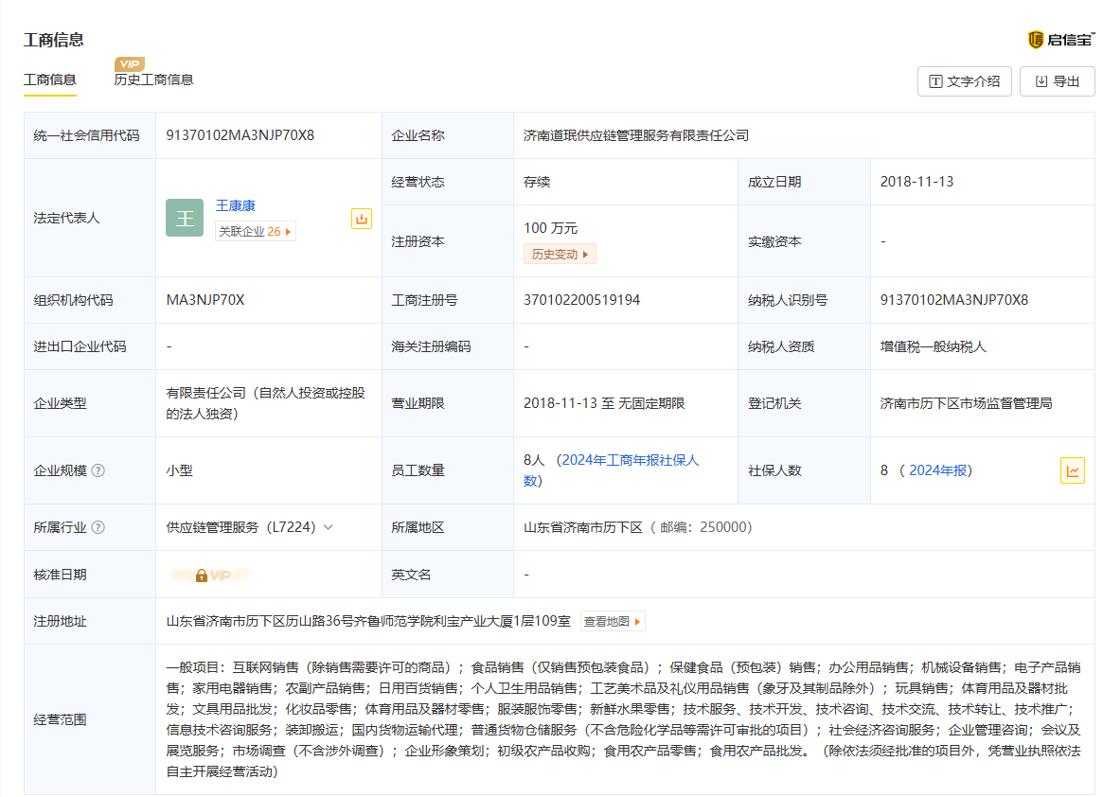Screen dimensions: 1103x797
Task: Click the green 王 avatar icon
Action: (x=185, y=218)
